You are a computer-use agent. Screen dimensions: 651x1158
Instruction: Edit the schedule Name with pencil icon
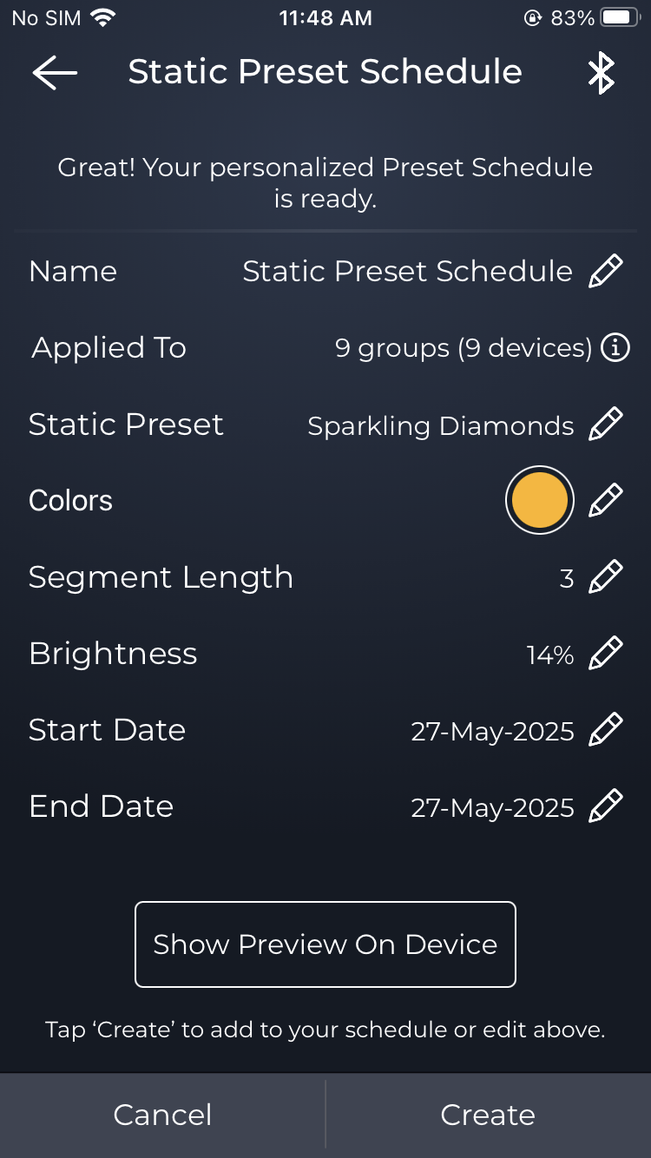pos(606,272)
